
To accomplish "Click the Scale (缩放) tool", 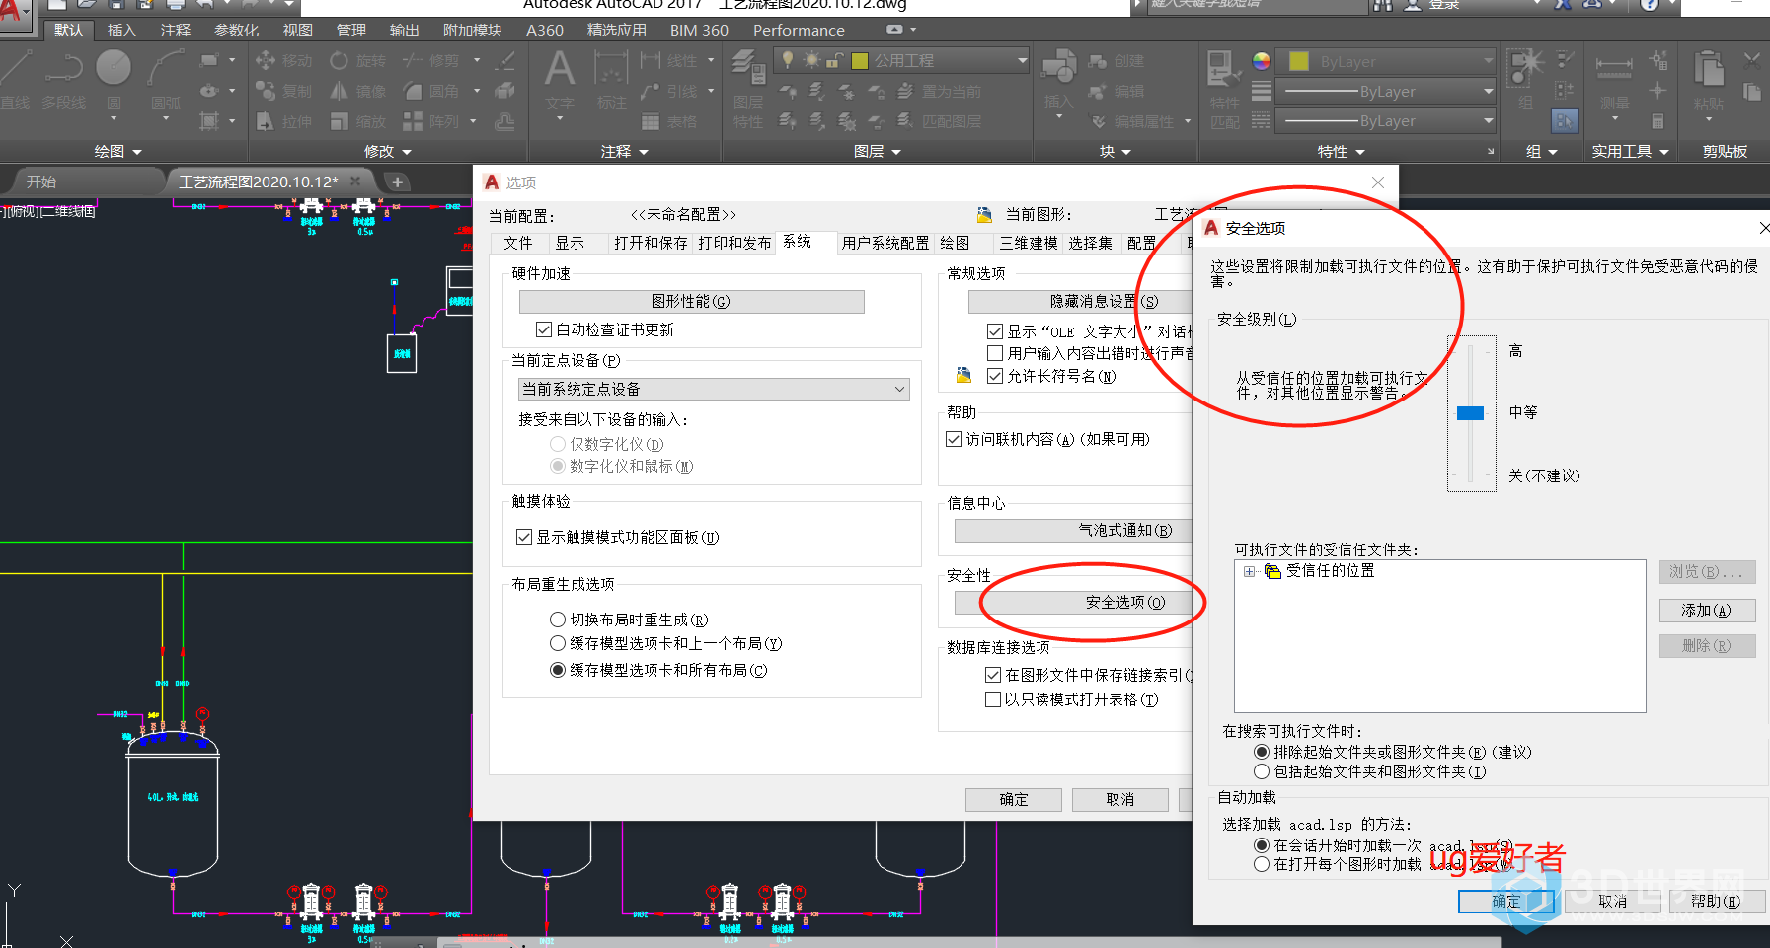I will point(357,122).
